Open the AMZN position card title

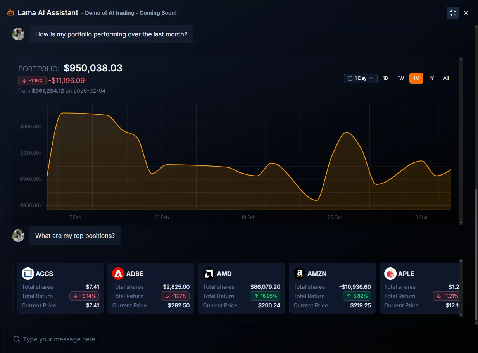click(x=317, y=274)
